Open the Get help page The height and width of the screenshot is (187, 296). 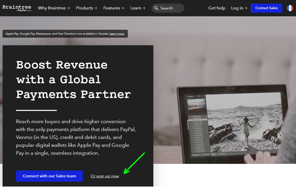pos(217,8)
